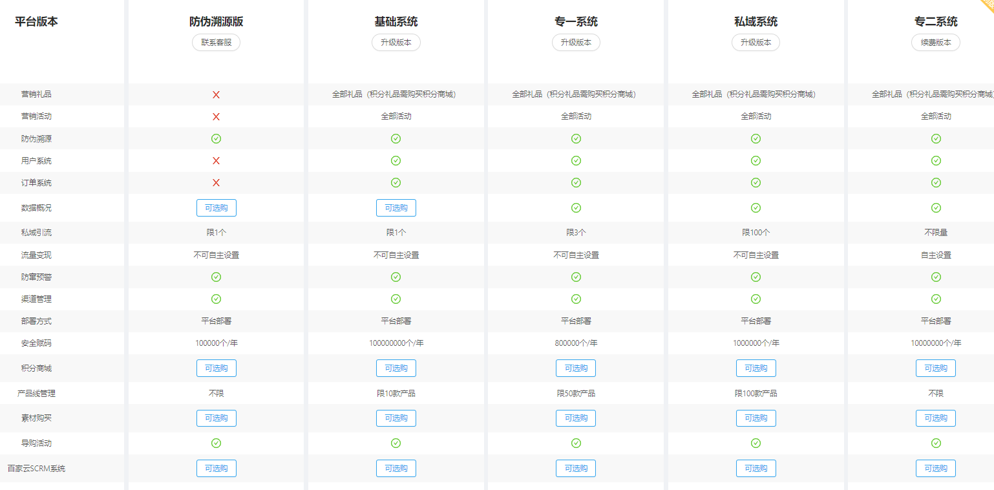The width and height of the screenshot is (994, 490).
Task: Click 800000个/年 in 专一系统 column
Action: (x=576, y=343)
